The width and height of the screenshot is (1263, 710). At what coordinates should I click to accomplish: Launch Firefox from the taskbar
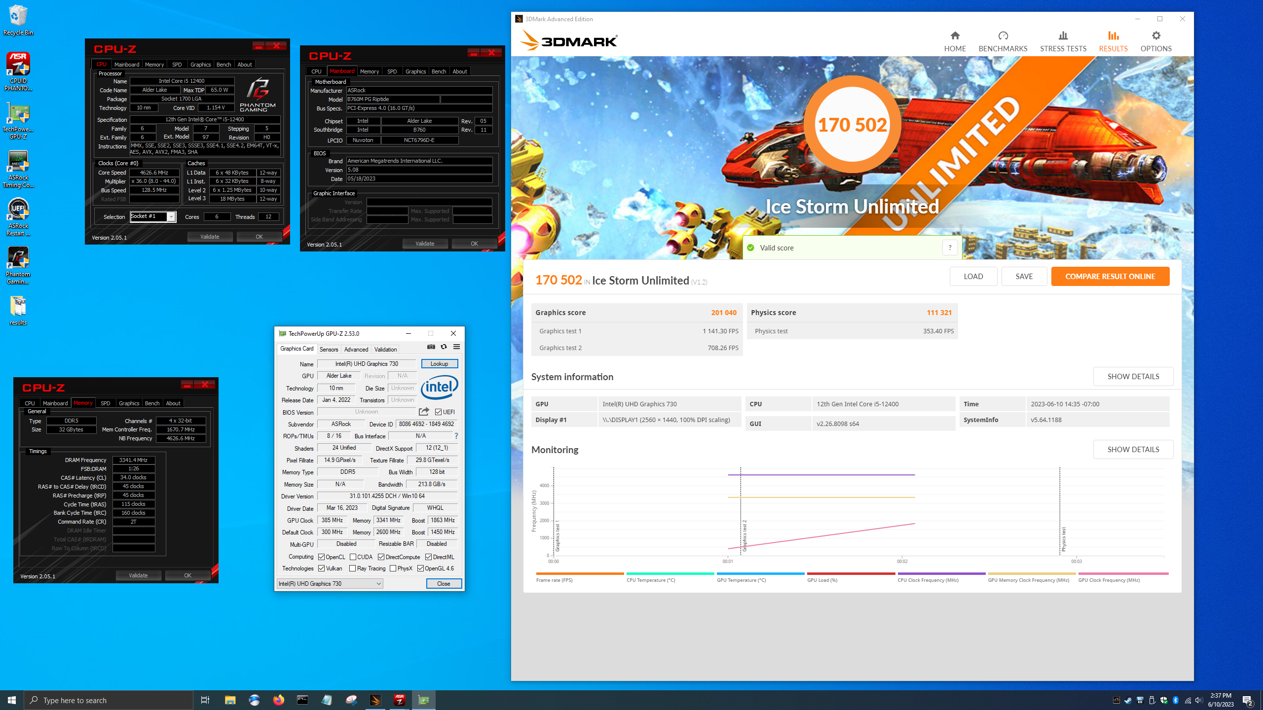(278, 700)
